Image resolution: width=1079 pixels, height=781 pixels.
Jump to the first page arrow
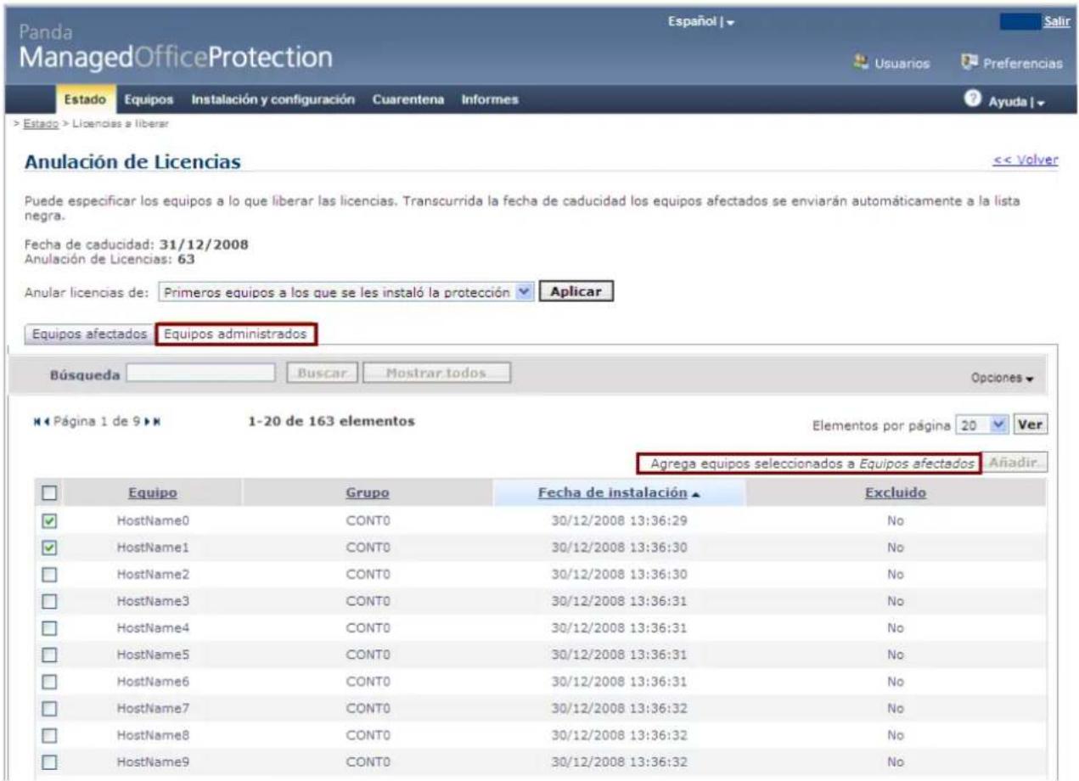[37, 423]
